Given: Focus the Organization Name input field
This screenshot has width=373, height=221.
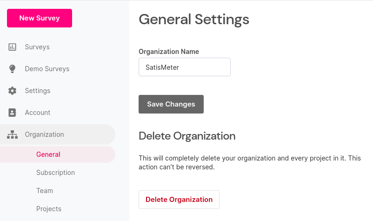Looking at the screenshot, I should pos(185,67).
